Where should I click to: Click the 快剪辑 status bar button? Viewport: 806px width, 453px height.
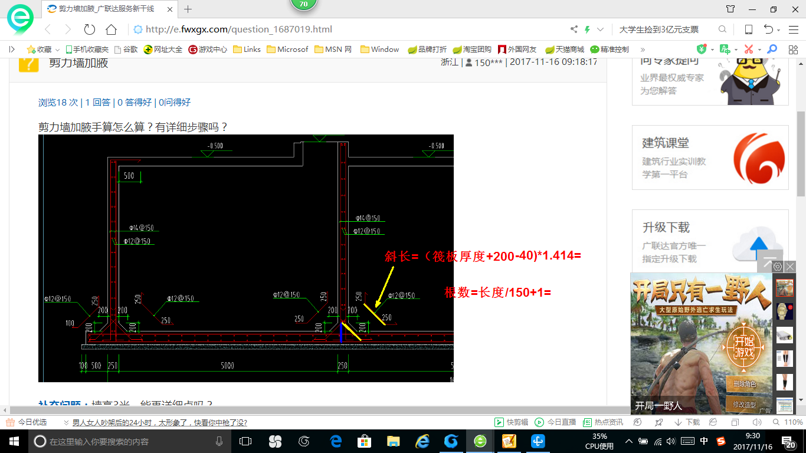pos(511,422)
